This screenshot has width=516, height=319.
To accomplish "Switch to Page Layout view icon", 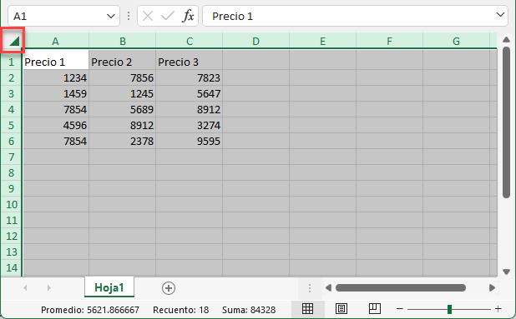I will (x=341, y=309).
